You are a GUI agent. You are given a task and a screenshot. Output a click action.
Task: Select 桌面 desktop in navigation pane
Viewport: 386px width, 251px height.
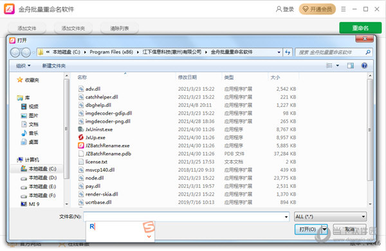pyautogui.click(x=30, y=142)
